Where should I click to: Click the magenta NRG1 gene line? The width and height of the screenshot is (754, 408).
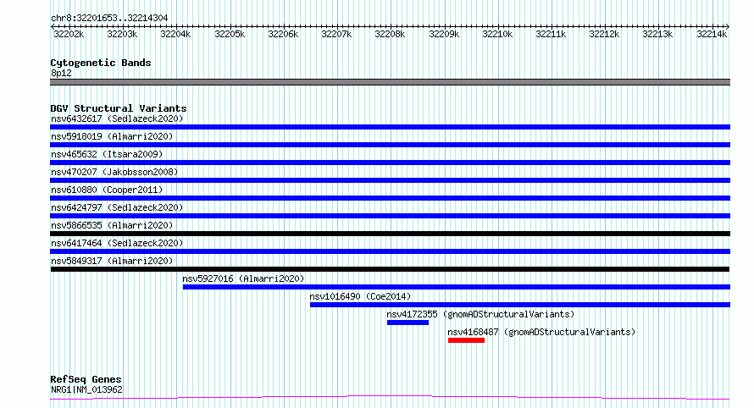(x=390, y=398)
